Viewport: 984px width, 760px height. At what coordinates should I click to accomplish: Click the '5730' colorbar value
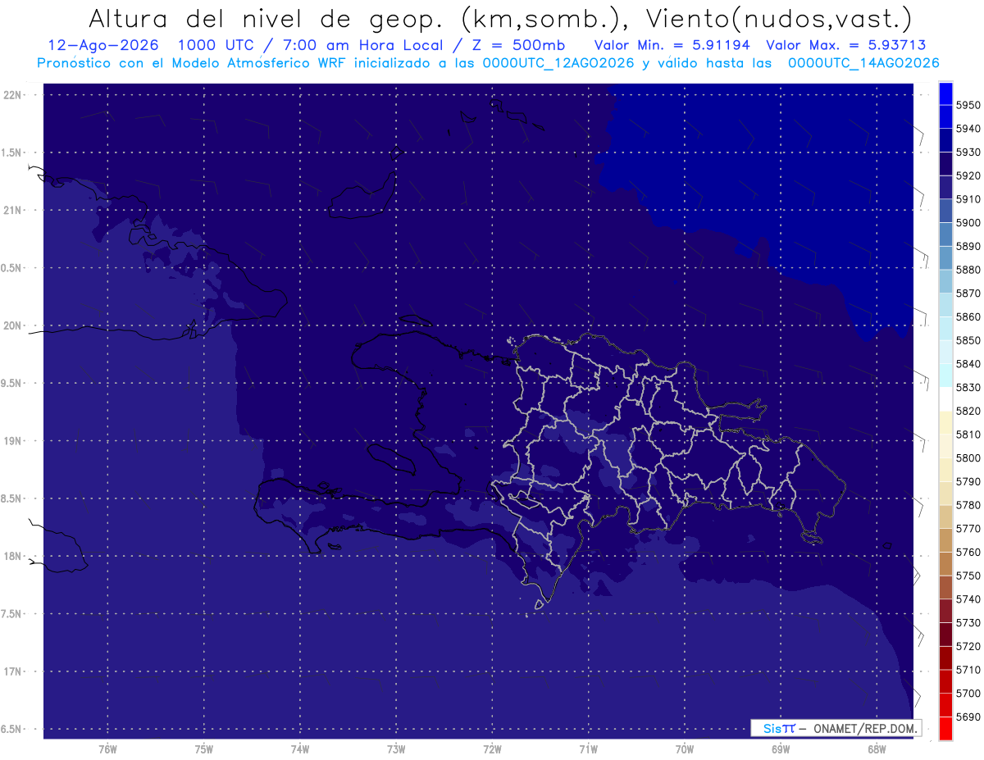(968, 623)
